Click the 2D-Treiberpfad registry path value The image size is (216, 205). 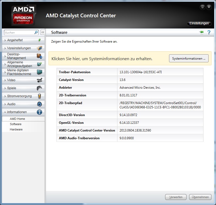[160, 105]
